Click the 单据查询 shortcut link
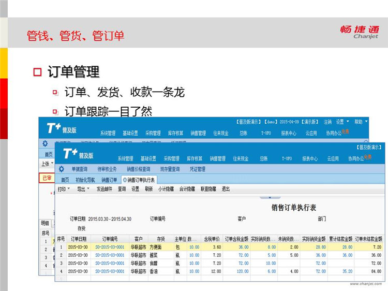 (80, 169)
